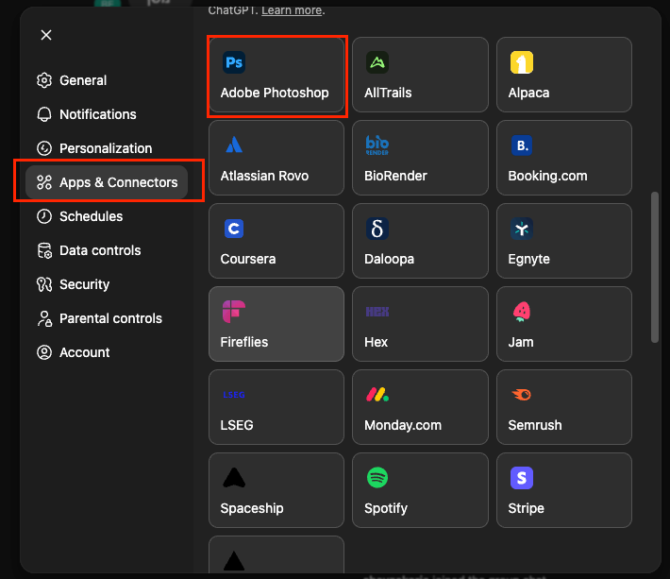The height and width of the screenshot is (579, 670).
Task: Click the Personalization icon in the sidebar
Action: 44,148
